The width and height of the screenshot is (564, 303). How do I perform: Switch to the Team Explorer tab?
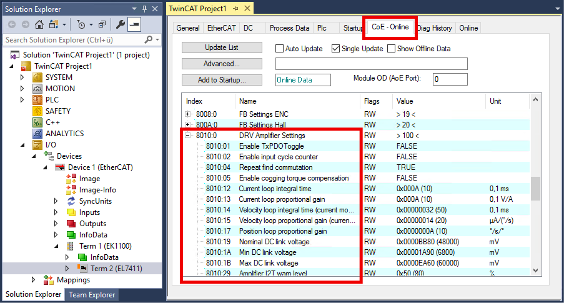coord(92,295)
